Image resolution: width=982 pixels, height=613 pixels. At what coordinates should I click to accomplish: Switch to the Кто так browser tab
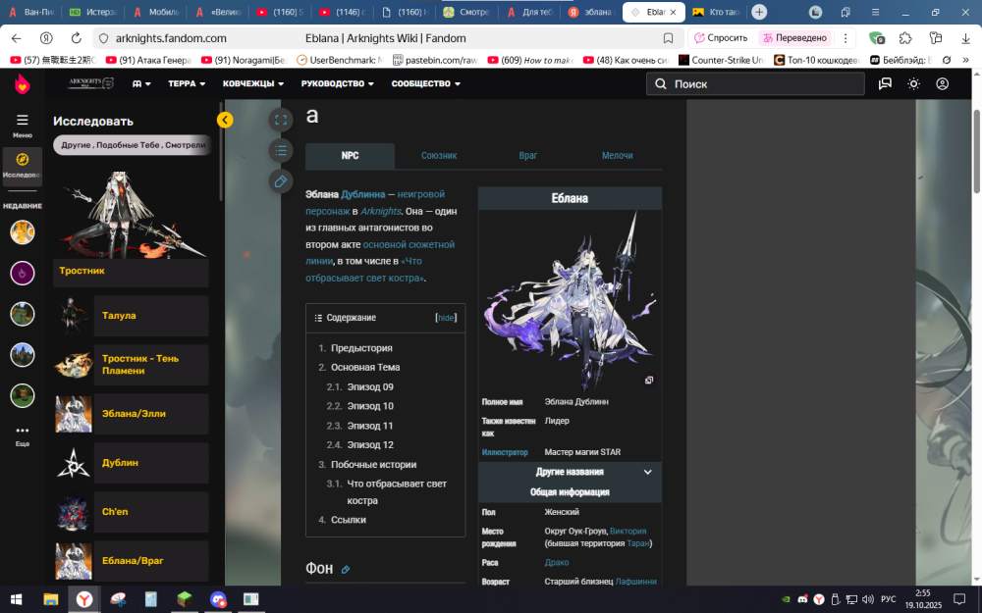pyautogui.click(x=716, y=12)
